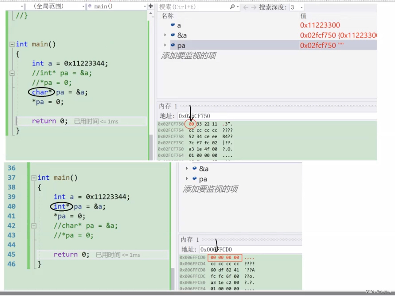Click the memory address field 0x006FFCD0
Image resolution: width=395 pixels, height=296 pixels.
[251, 250]
